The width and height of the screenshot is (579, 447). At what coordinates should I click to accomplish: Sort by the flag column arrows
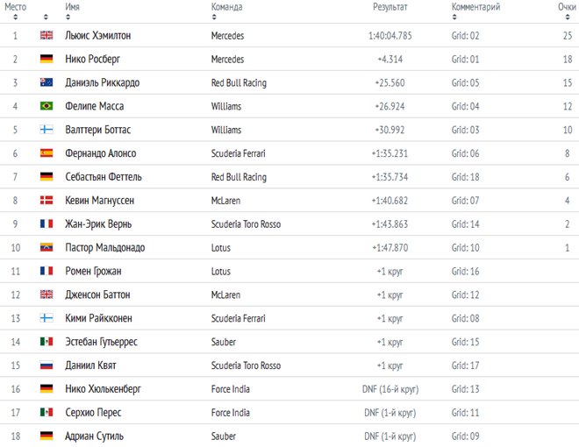(x=46, y=17)
